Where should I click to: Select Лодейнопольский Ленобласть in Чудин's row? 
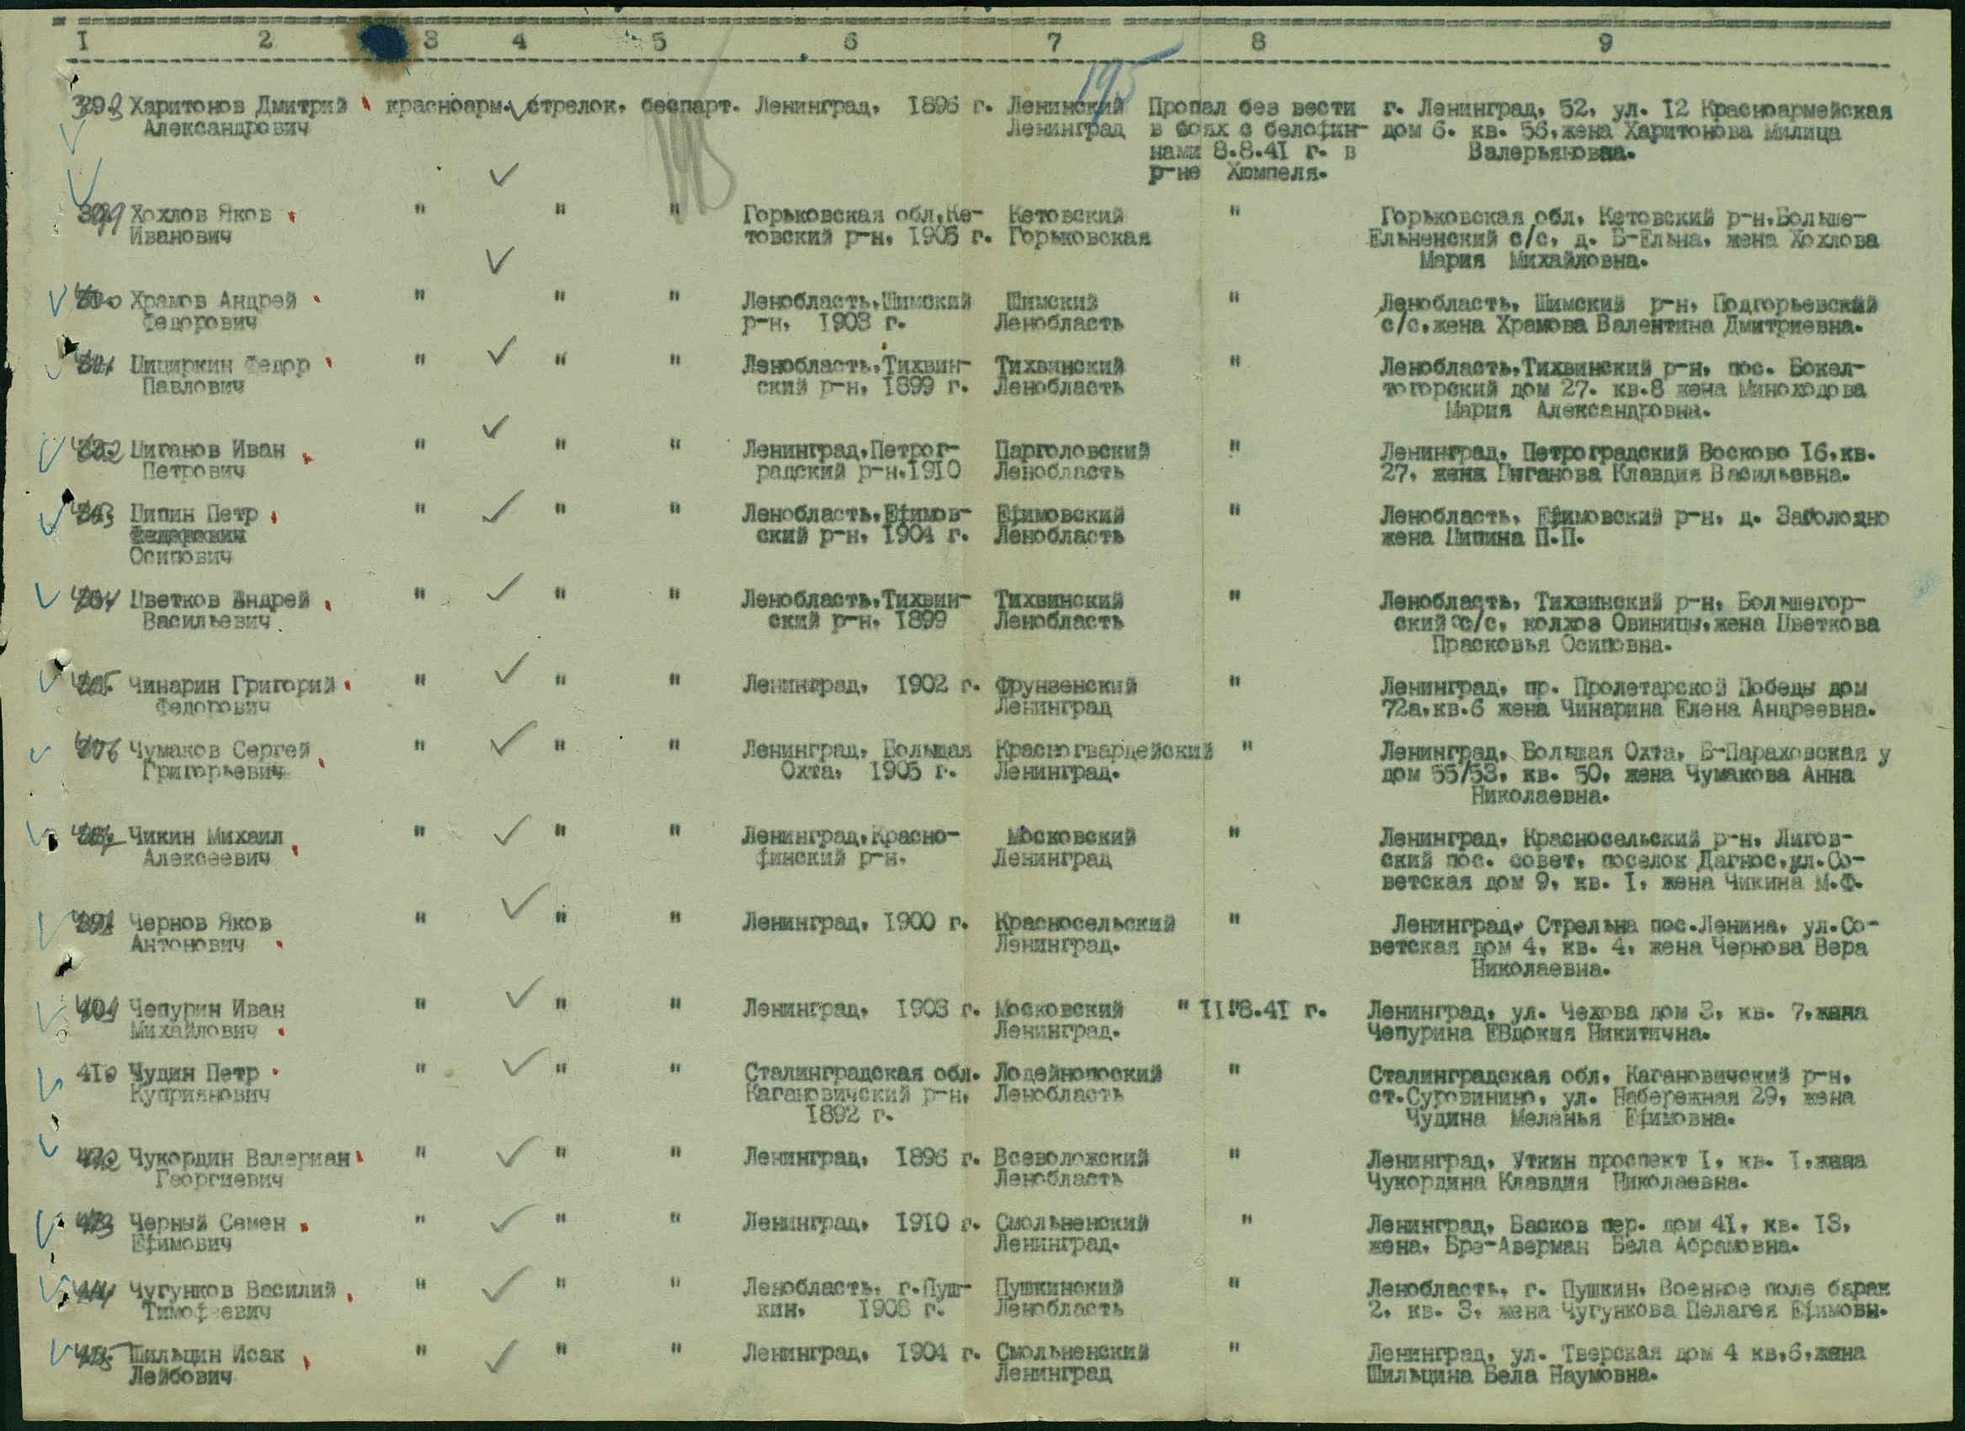[x=1077, y=1083]
